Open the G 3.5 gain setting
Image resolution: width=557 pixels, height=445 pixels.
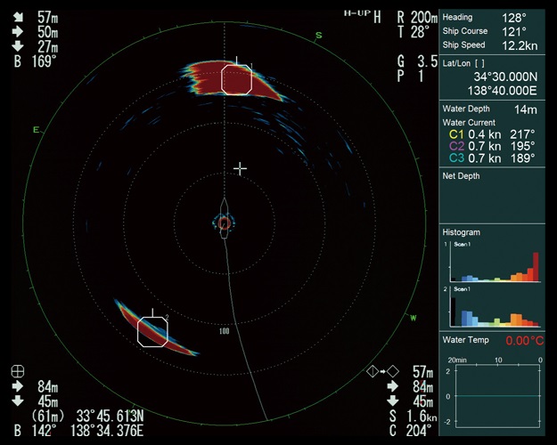[416, 61]
